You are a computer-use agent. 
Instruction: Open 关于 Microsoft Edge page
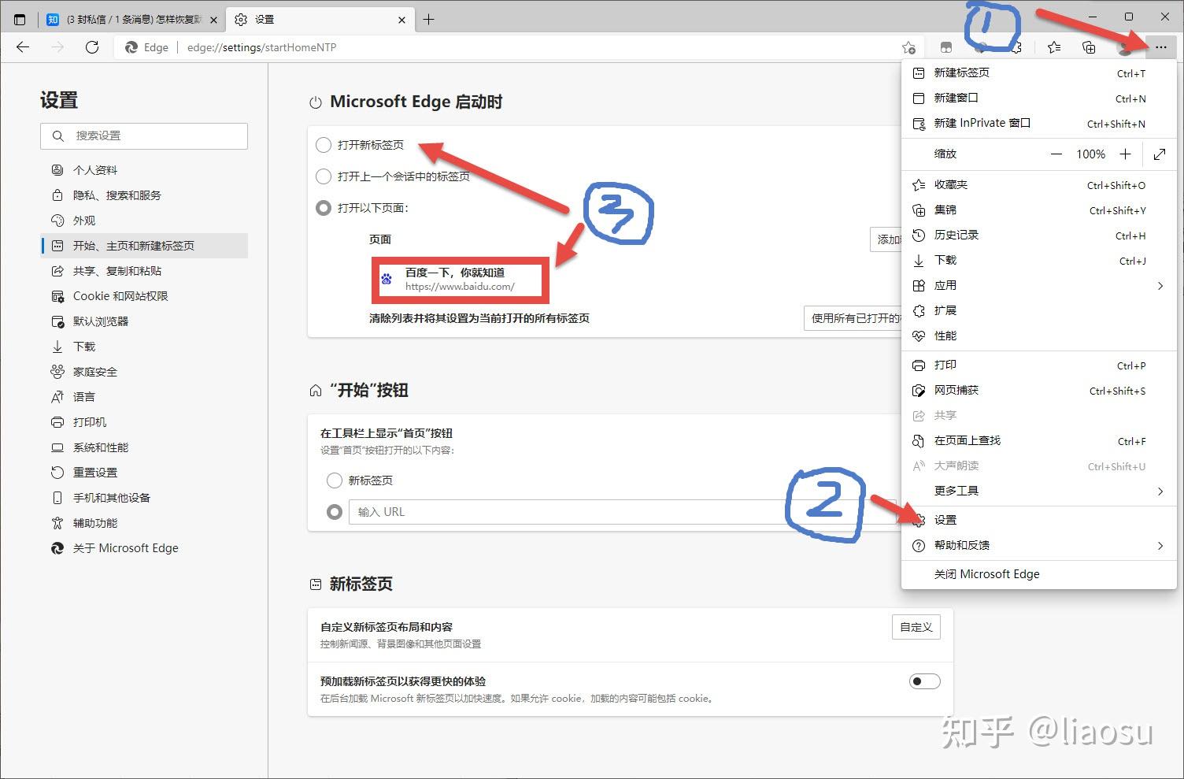(x=144, y=548)
